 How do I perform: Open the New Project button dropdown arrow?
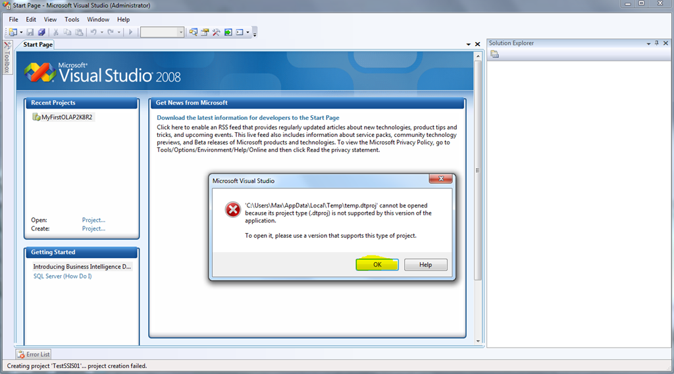tap(21, 32)
